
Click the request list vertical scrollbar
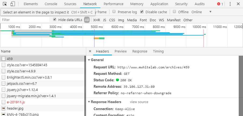[x=85, y=86]
